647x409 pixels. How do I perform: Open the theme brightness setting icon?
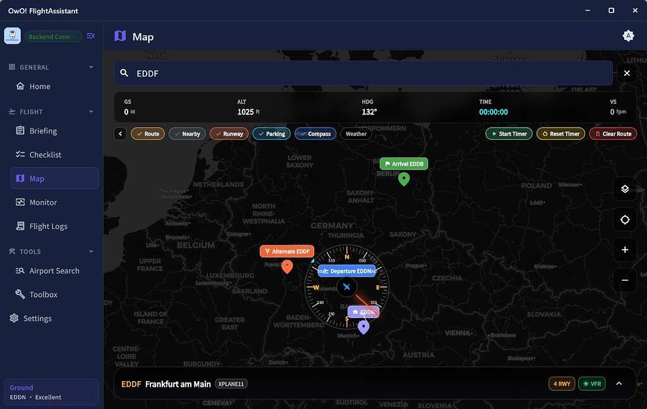click(628, 36)
